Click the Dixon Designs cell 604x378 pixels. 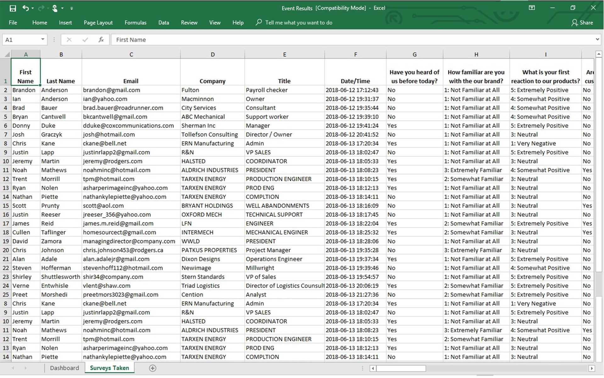coord(213,259)
